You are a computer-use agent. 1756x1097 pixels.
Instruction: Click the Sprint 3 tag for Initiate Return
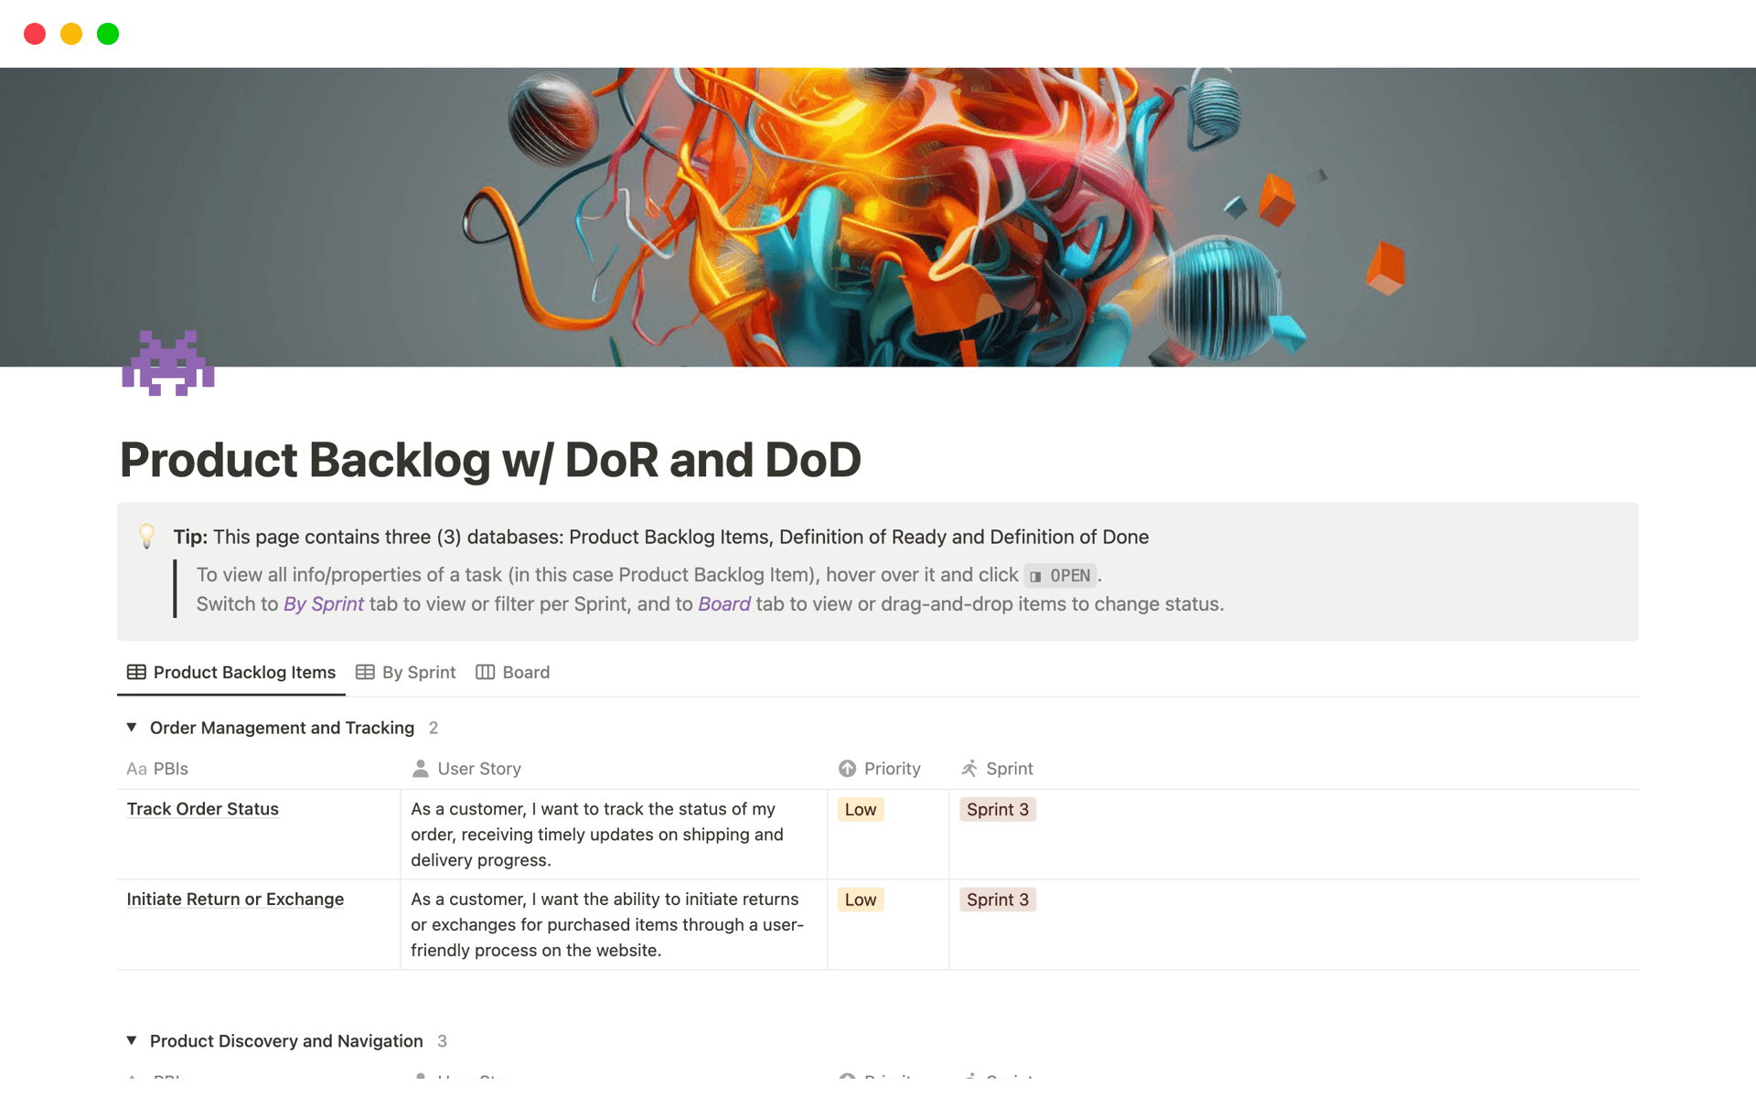997,900
